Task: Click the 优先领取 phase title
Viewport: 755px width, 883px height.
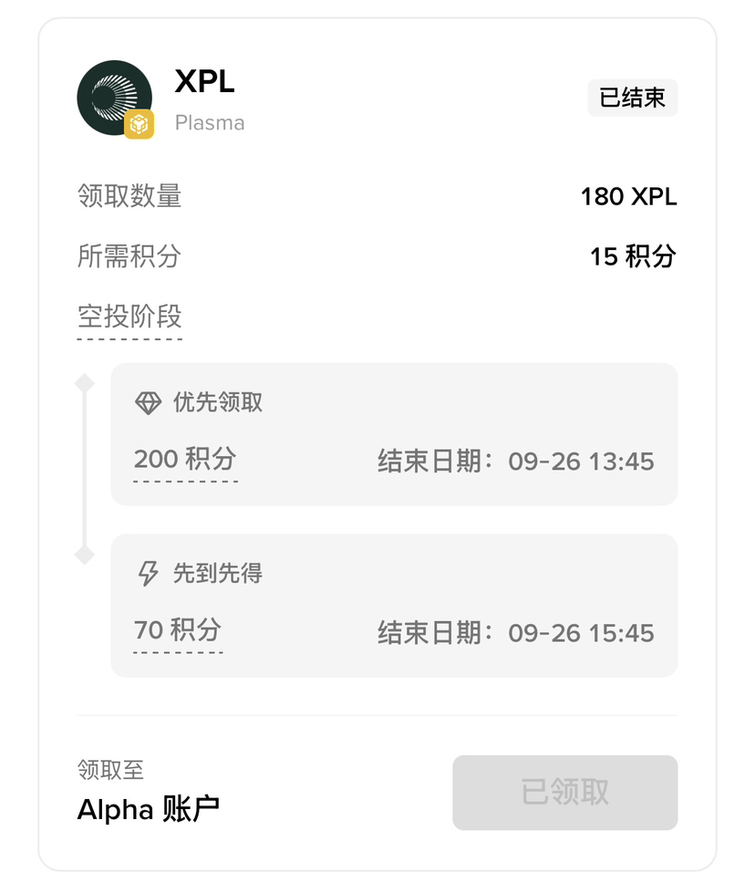Action: pyautogui.click(x=218, y=403)
